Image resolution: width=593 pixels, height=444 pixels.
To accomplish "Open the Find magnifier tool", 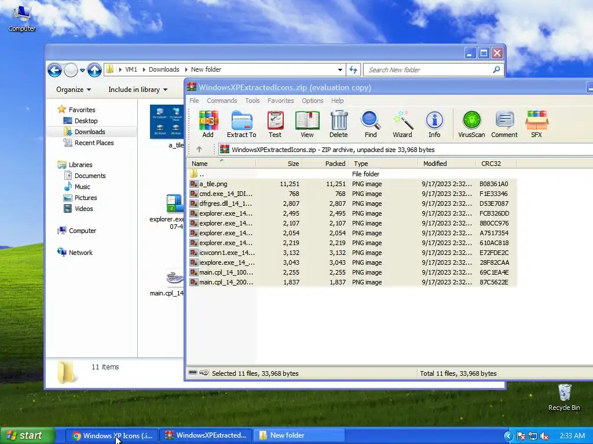I will click(x=371, y=124).
